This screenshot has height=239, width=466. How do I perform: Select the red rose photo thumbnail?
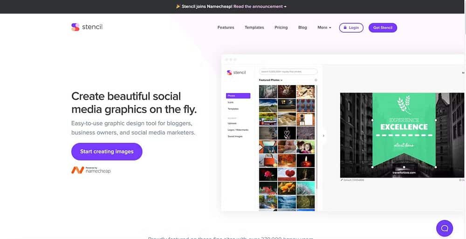[268, 174]
